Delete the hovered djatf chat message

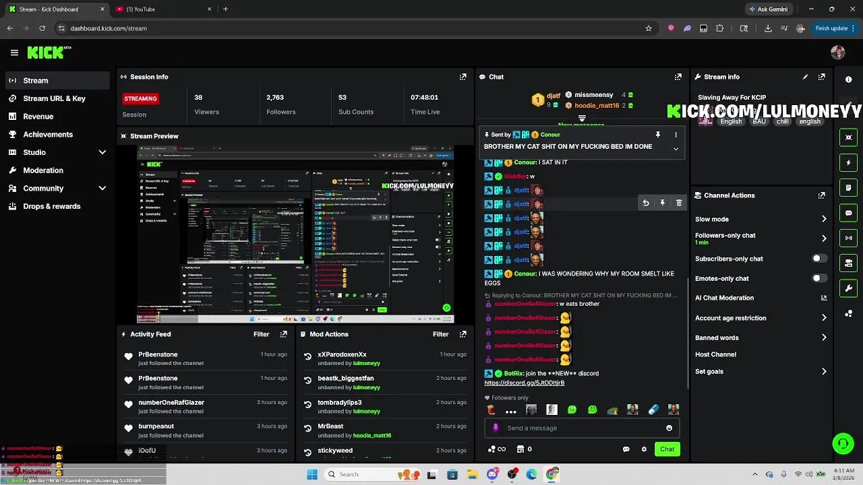(x=679, y=203)
